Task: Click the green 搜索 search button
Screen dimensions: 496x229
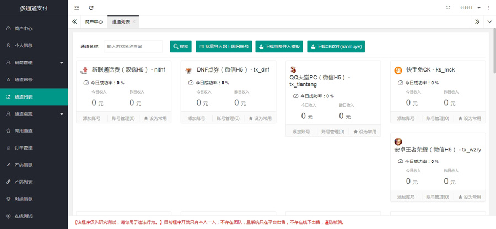Action: click(x=181, y=47)
